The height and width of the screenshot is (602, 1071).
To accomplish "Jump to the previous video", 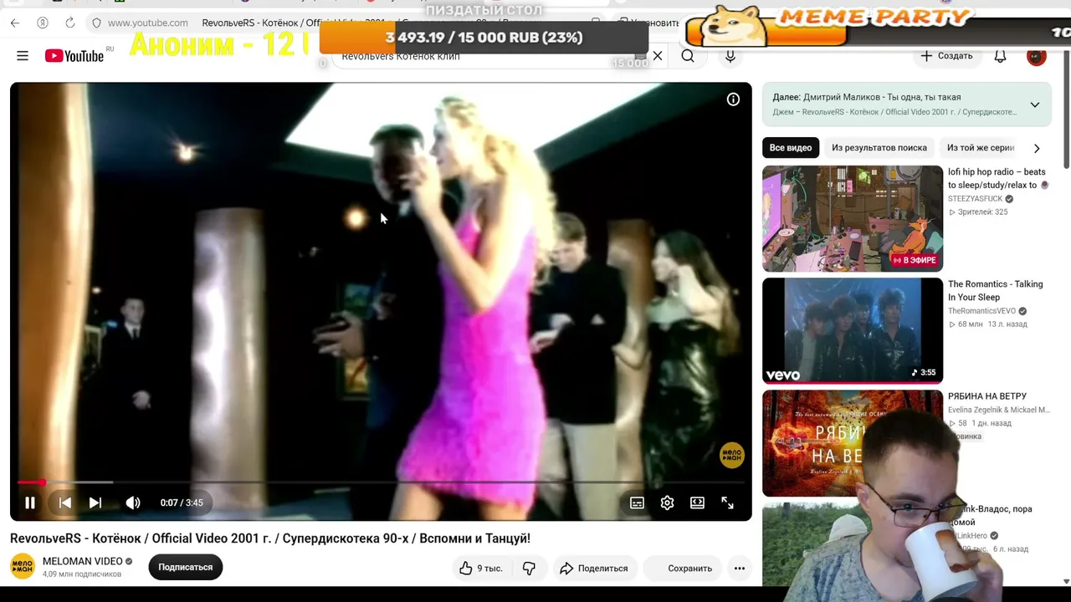I will click(64, 503).
